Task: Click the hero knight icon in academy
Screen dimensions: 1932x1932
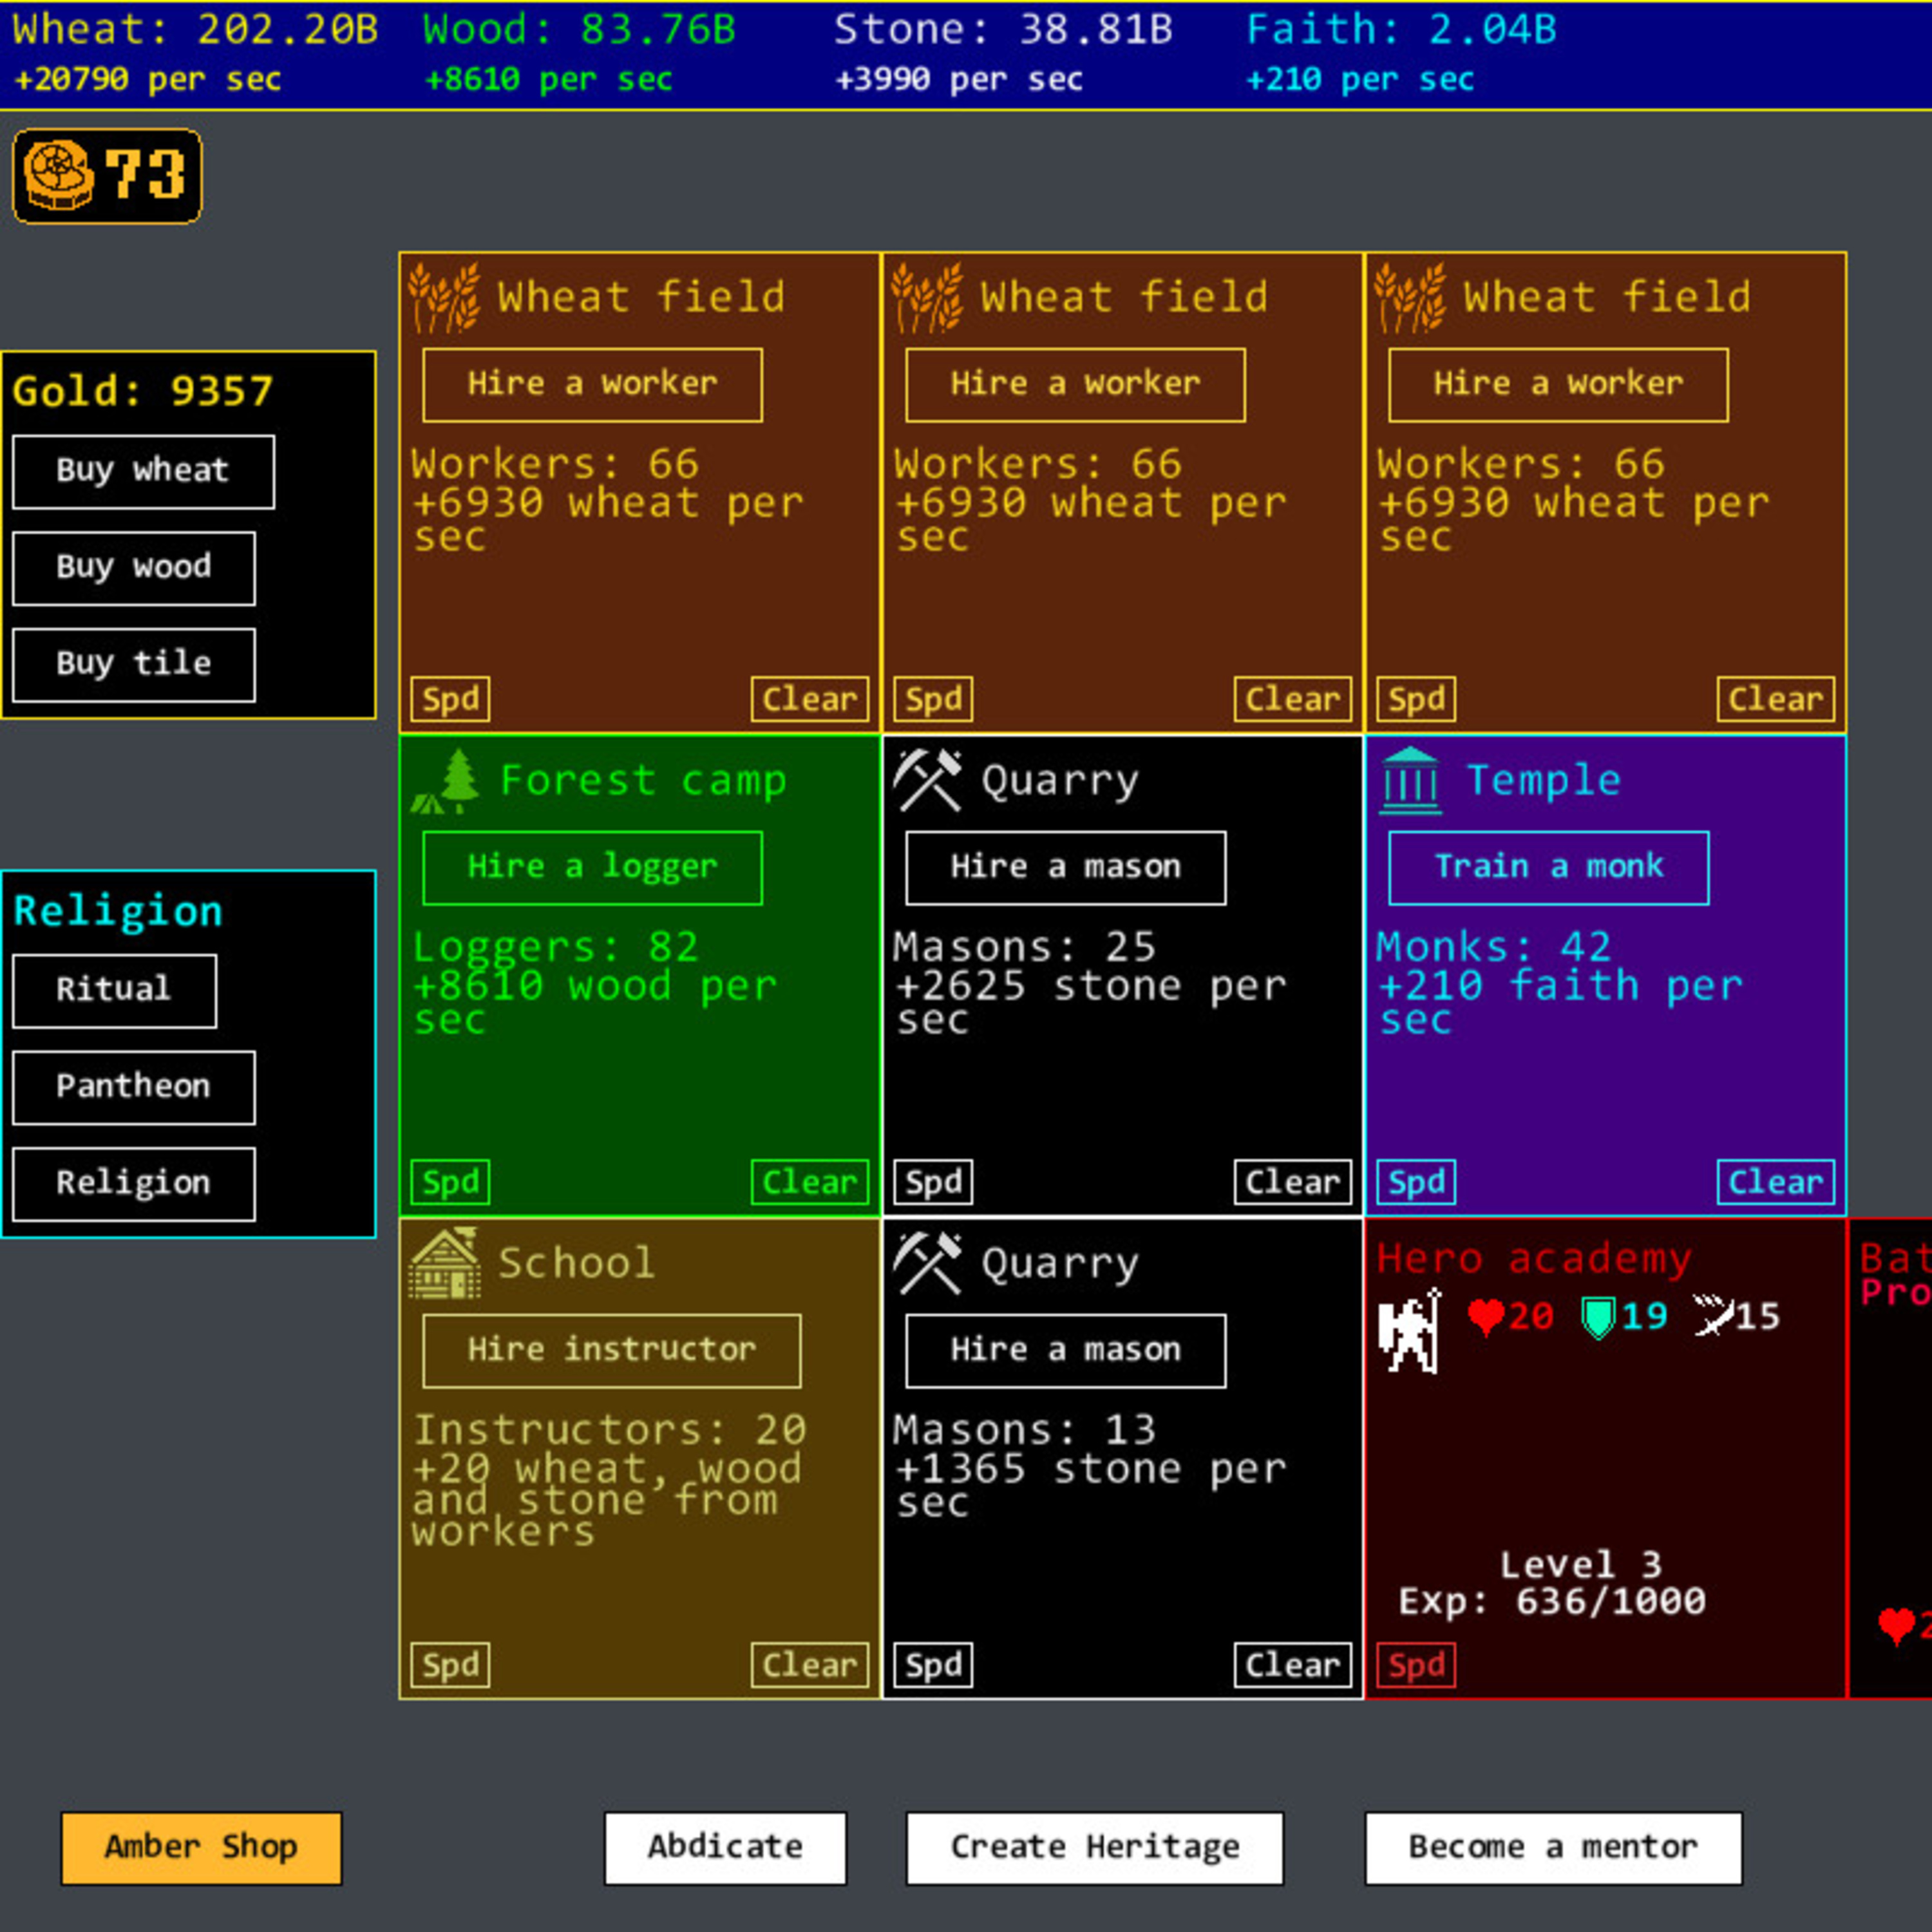Action: (1410, 1331)
